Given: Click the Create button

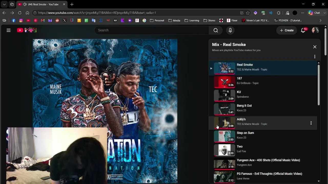Looking at the screenshot, I should (287, 30).
